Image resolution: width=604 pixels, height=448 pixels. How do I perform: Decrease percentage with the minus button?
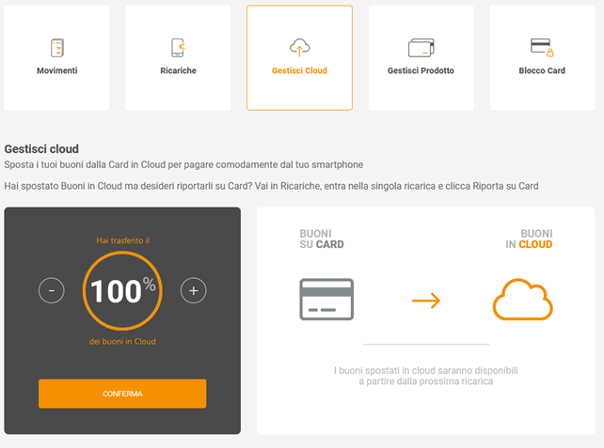[52, 291]
